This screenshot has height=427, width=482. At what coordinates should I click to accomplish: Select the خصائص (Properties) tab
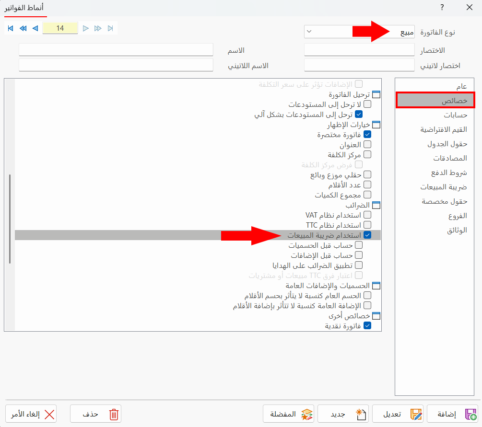coord(435,101)
